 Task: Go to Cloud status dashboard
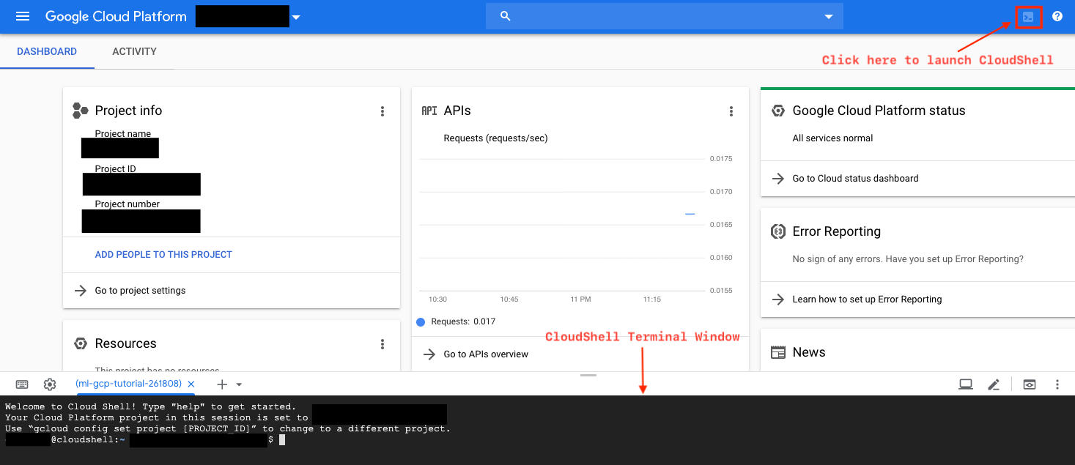(855, 179)
